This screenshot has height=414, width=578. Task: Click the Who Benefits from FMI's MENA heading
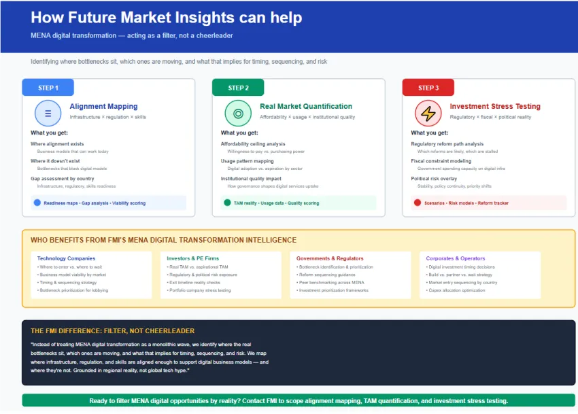(163, 240)
